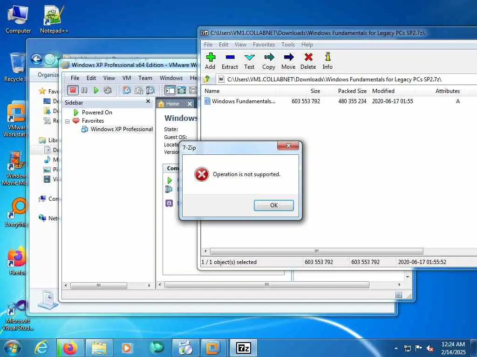This screenshot has width=477, height=357.
Task: Close the 7-Zip error dialog
Action: coord(288,145)
